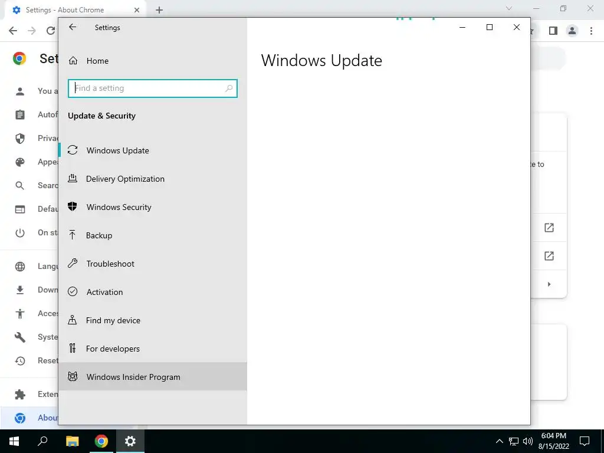
Task: Open Chrome's three-dot menu
Action: 591,31
